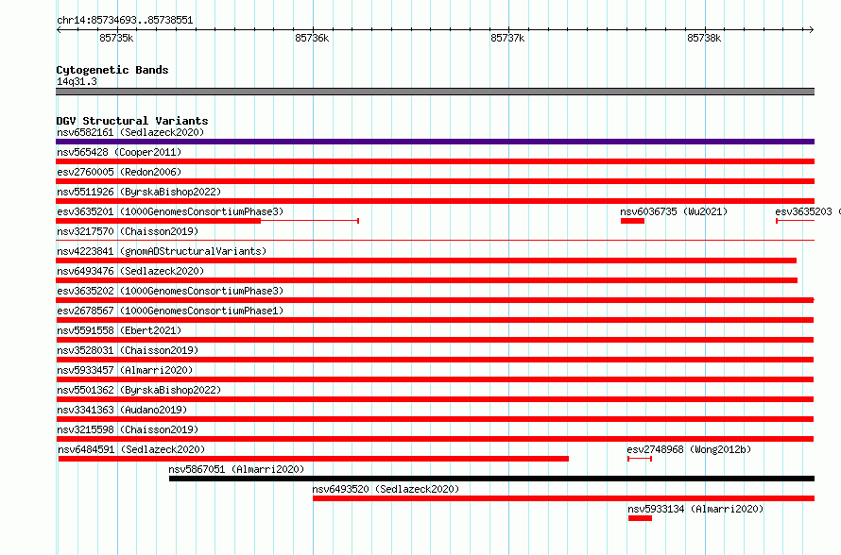Open esv2748968 (Wong2012b) variant label
Viewport: 841px width, 555px height.
[x=689, y=449]
